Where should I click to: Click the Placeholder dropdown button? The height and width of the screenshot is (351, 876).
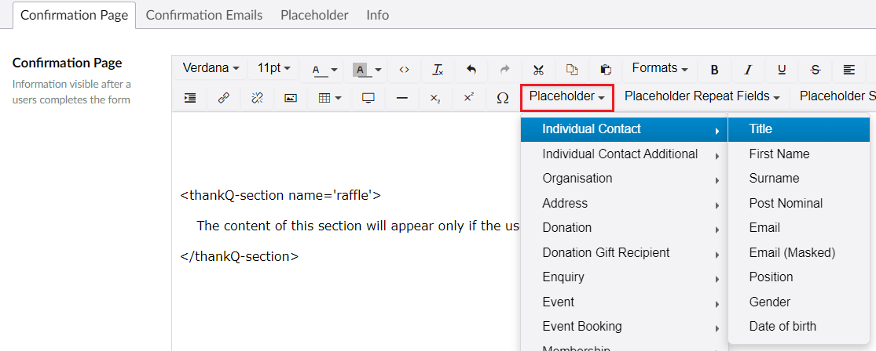pyautogui.click(x=566, y=97)
